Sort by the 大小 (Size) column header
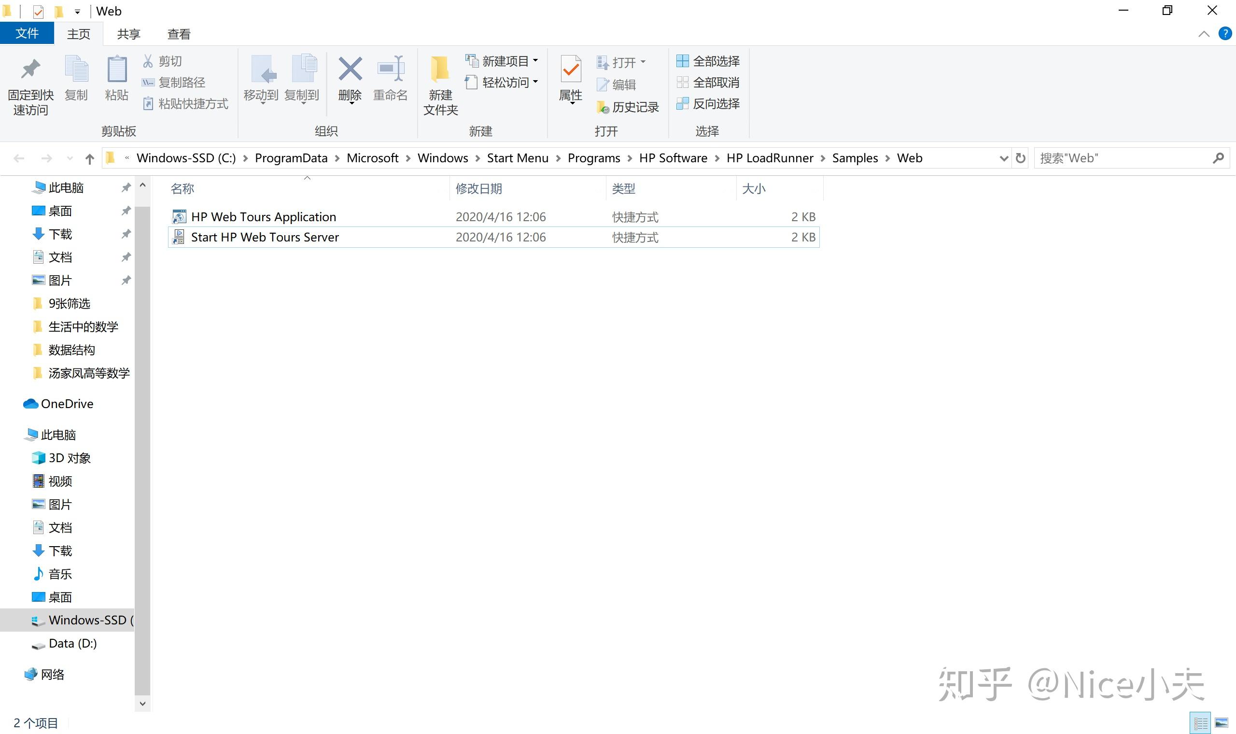 tap(754, 188)
